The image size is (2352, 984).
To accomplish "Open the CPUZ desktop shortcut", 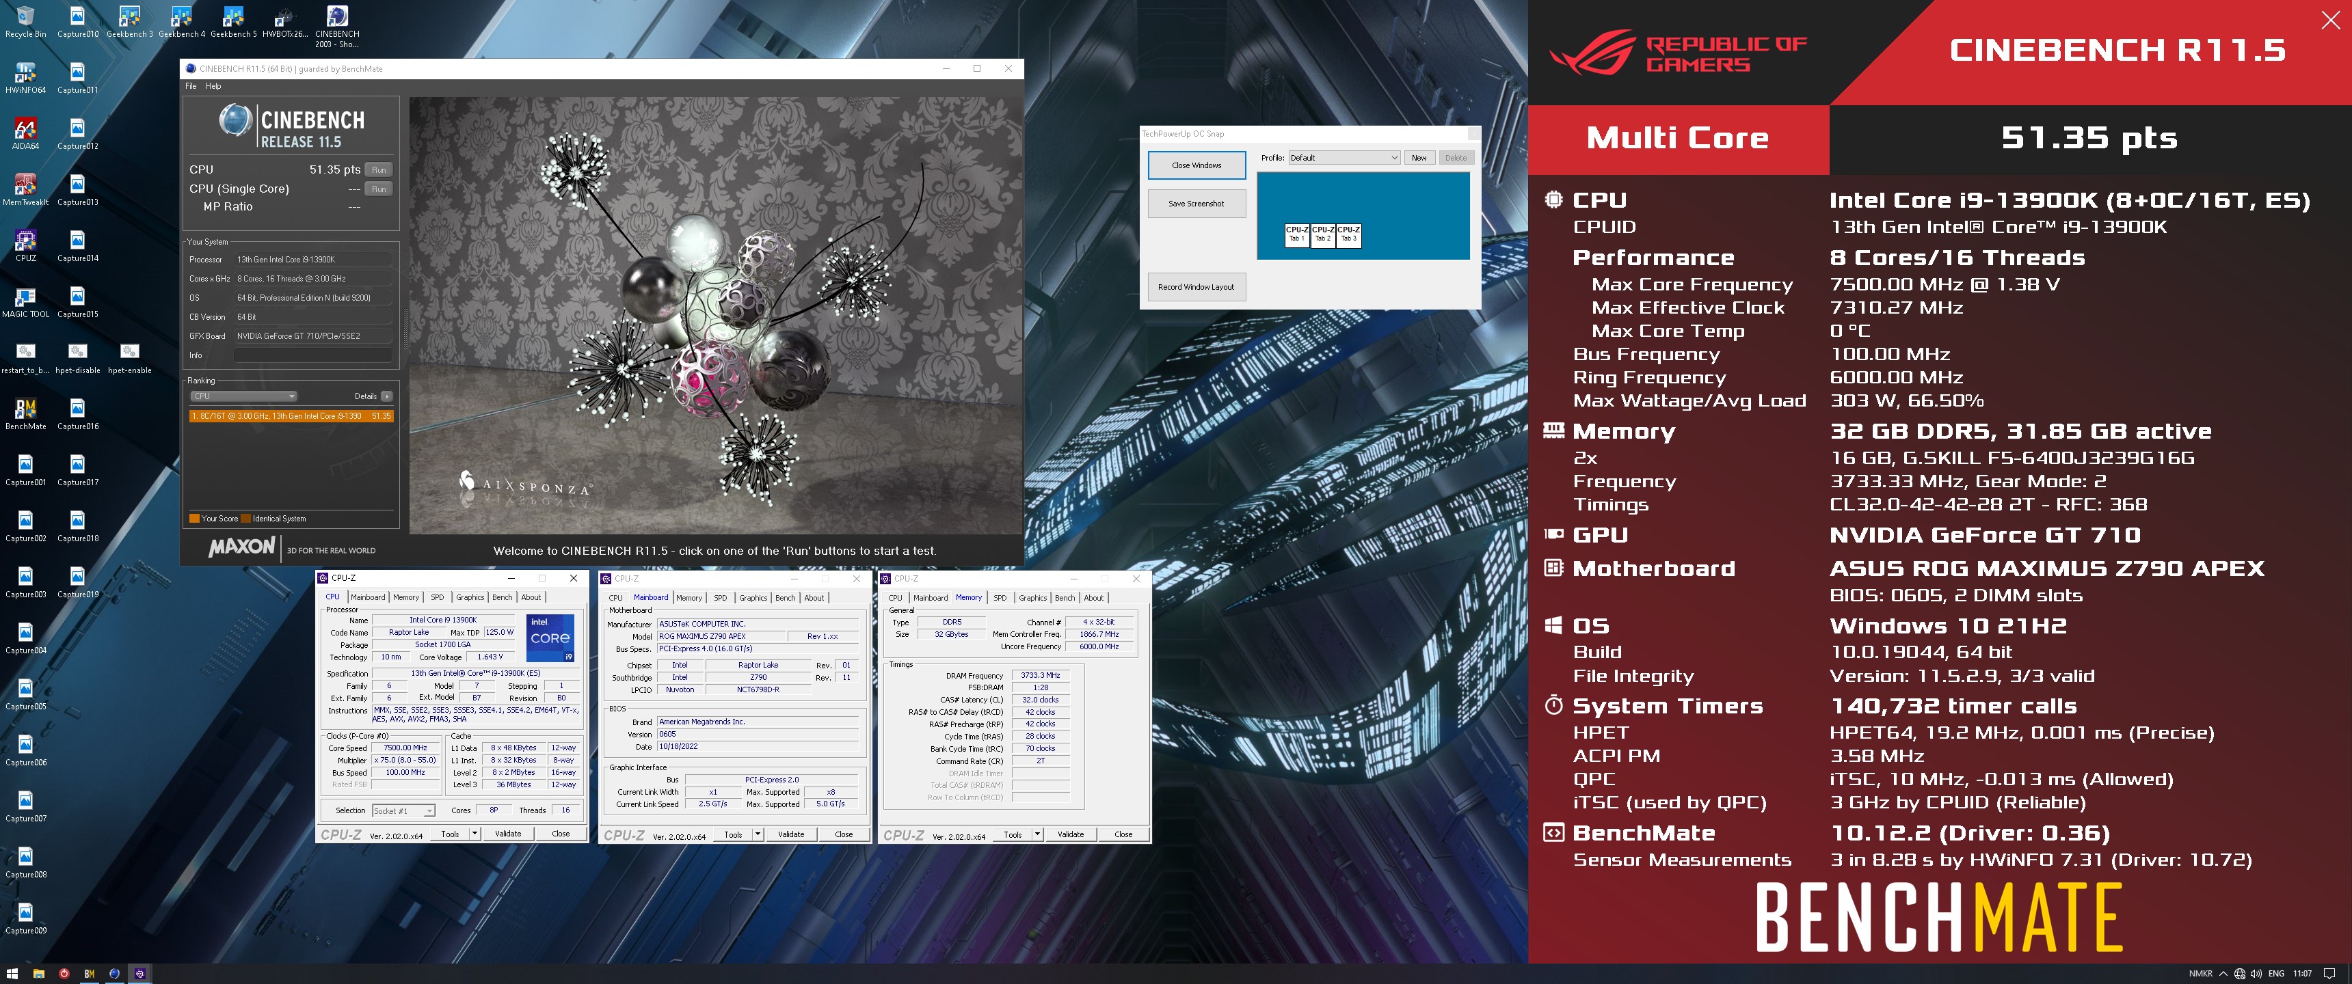I will pos(25,247).
